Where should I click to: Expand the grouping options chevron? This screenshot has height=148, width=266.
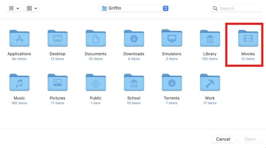click(x=36, y=8)
